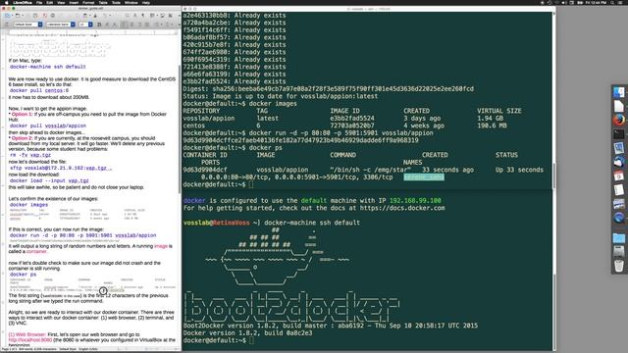The height and width of the screenshot is (353, 628).
Task: Toggle Bold formatting in Writer
Action: click(99, 25)
